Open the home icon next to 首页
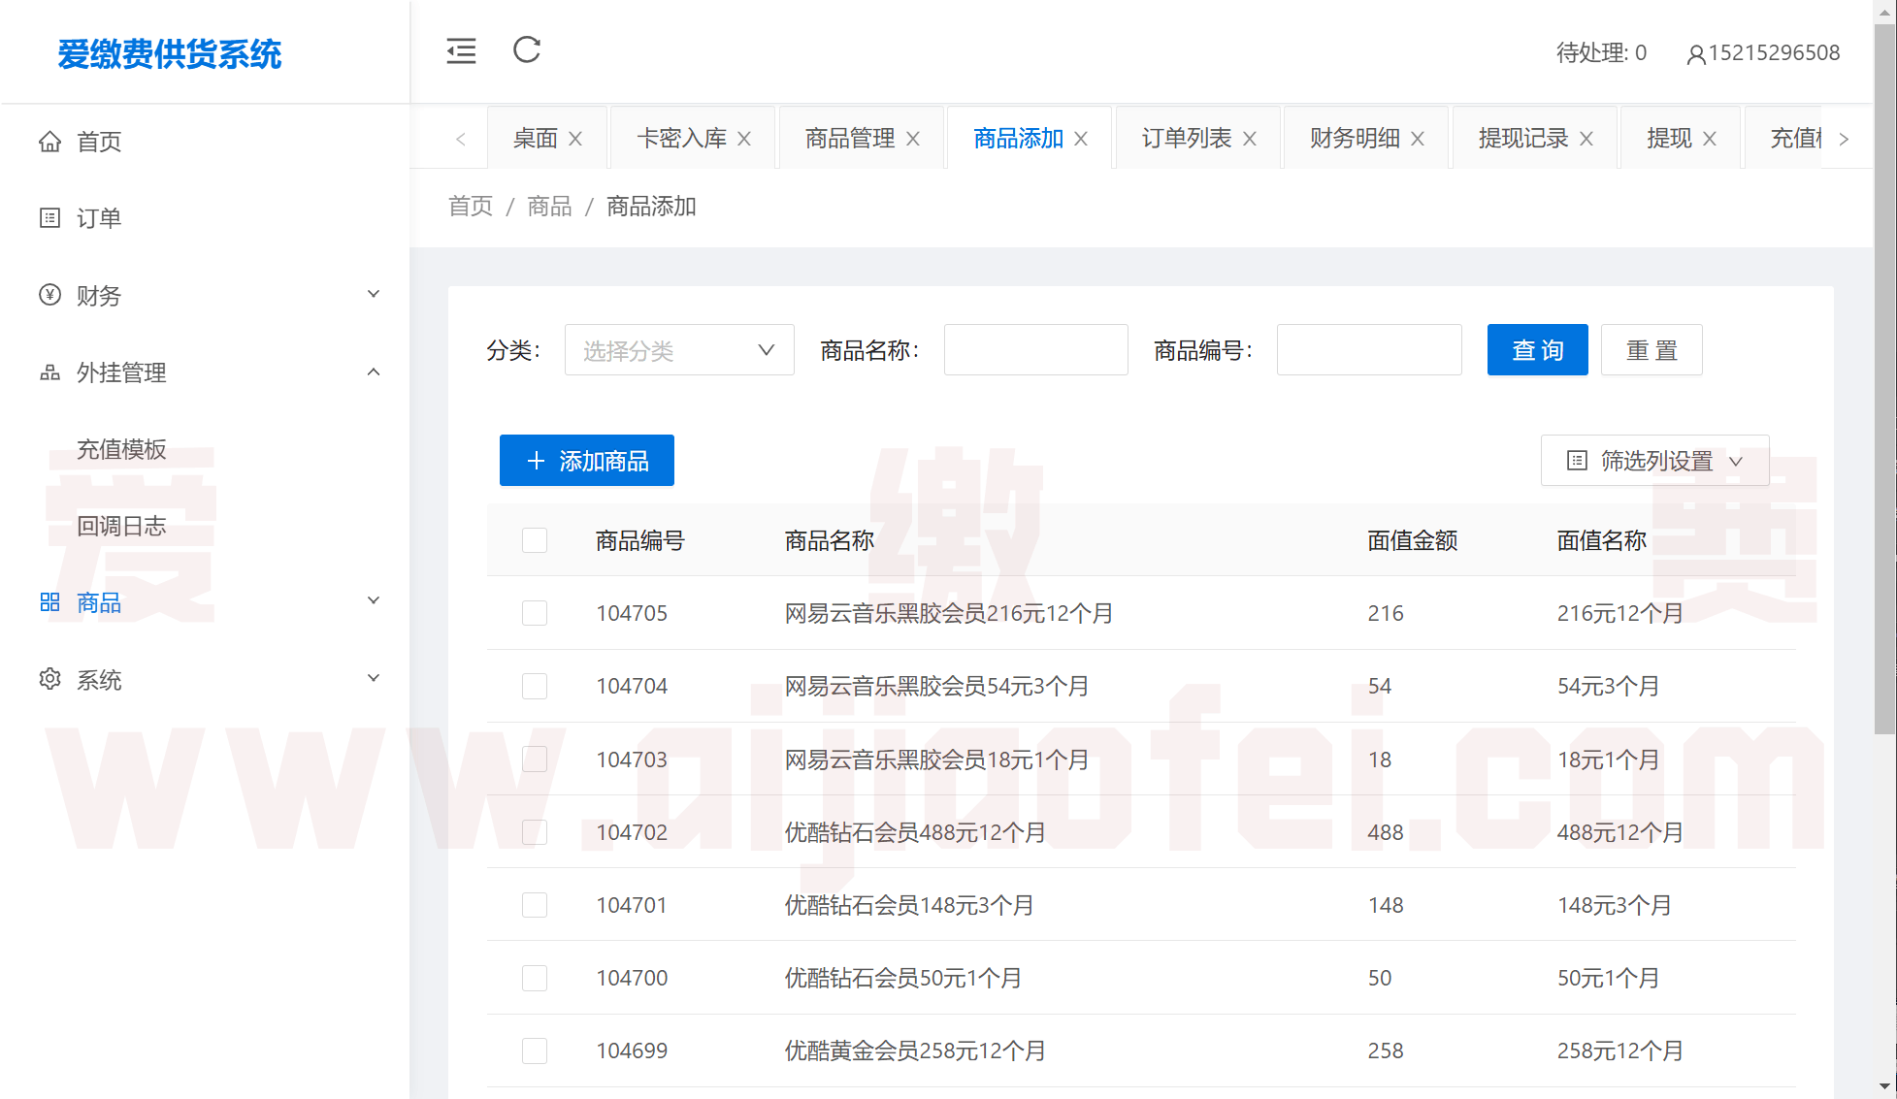 click(x=49, y=141)
